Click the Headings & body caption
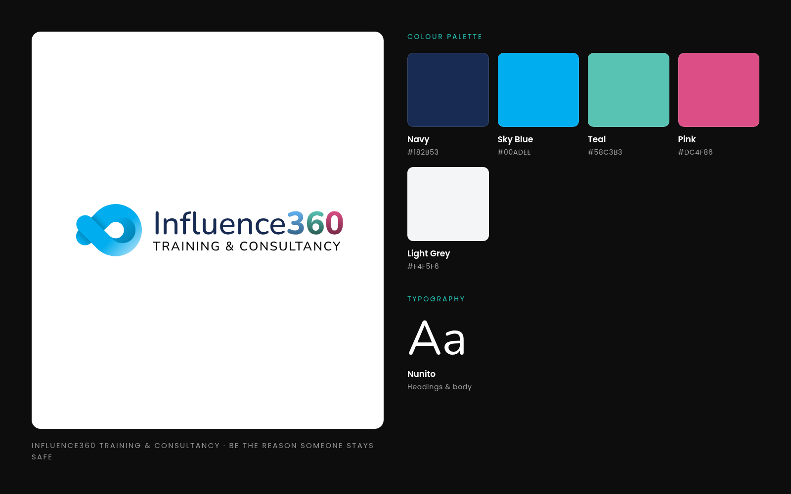791x494 pixels. pos(439,387)
